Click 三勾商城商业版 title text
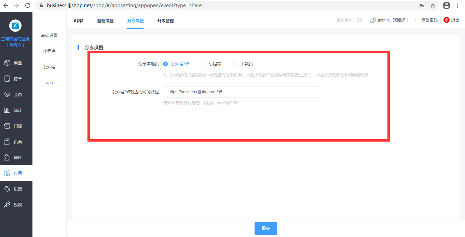Image resolution: width=465 pixels, height=237 pixels. [x=15, y=39]
